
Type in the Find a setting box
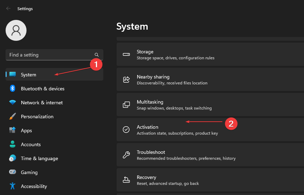click(x=49, y=55)
